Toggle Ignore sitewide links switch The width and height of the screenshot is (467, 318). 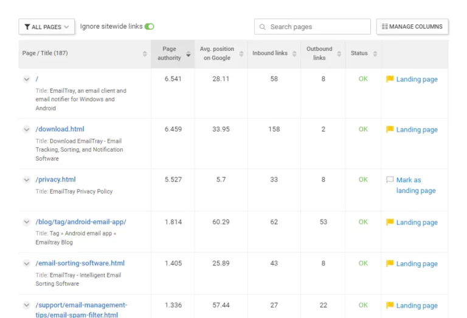pyautogui.click(x=150, y=27)
